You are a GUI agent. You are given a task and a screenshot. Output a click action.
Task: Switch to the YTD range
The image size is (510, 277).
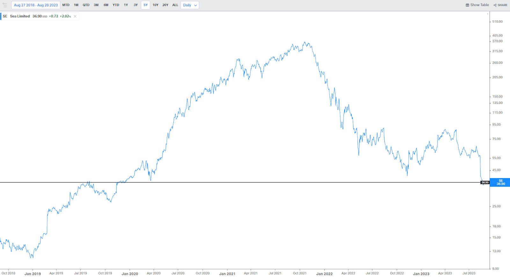[116, 5]
